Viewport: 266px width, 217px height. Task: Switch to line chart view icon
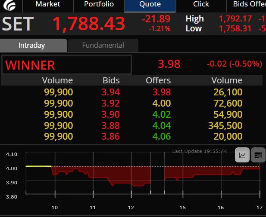tap(242, 155)
